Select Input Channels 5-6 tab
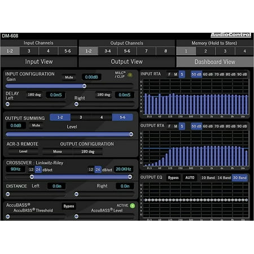The height and width of the screenshot is (254, 254). [x=68, y=51]
